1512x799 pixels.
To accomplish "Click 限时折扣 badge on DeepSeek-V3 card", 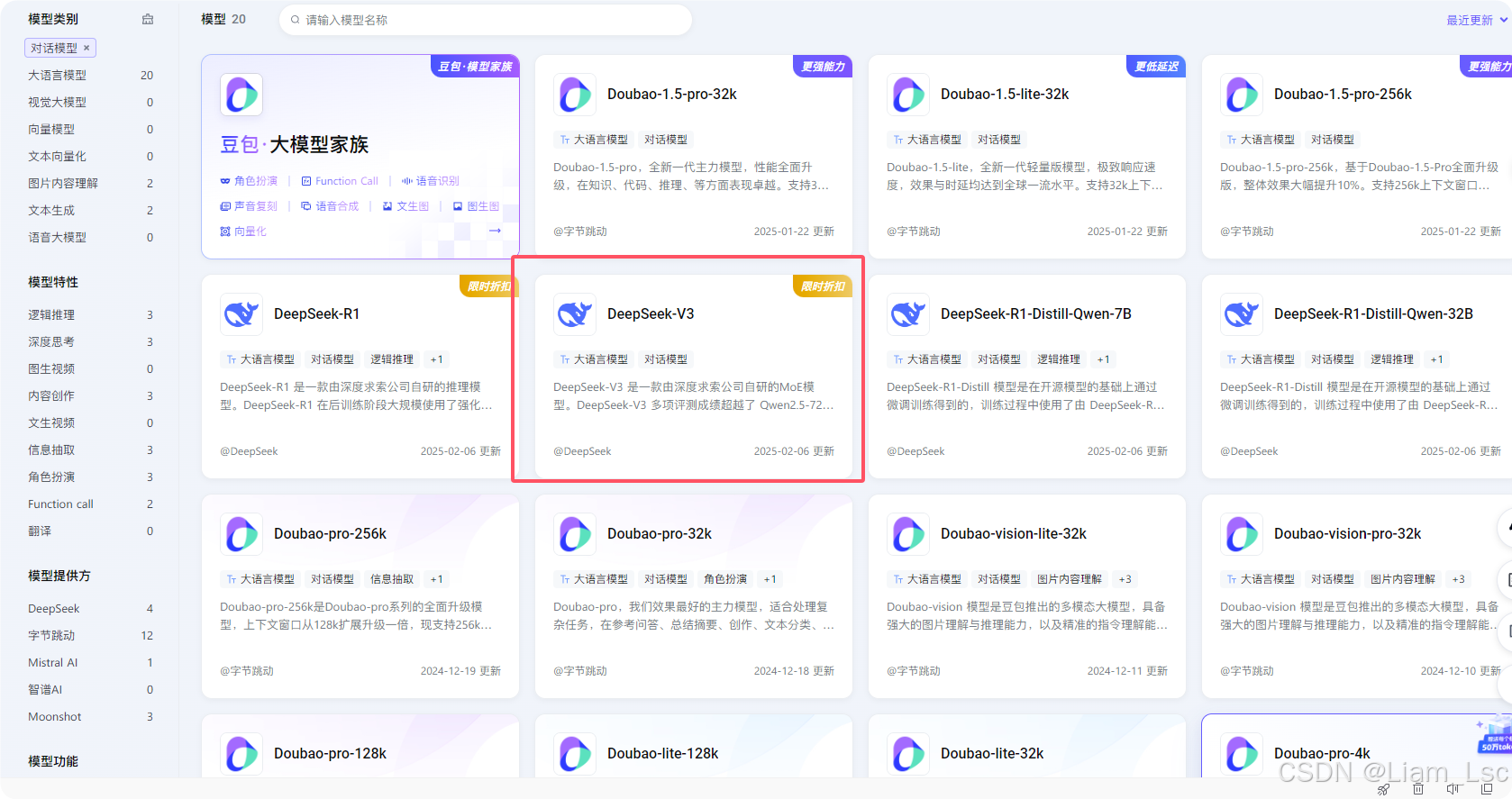I will point(822,286).
